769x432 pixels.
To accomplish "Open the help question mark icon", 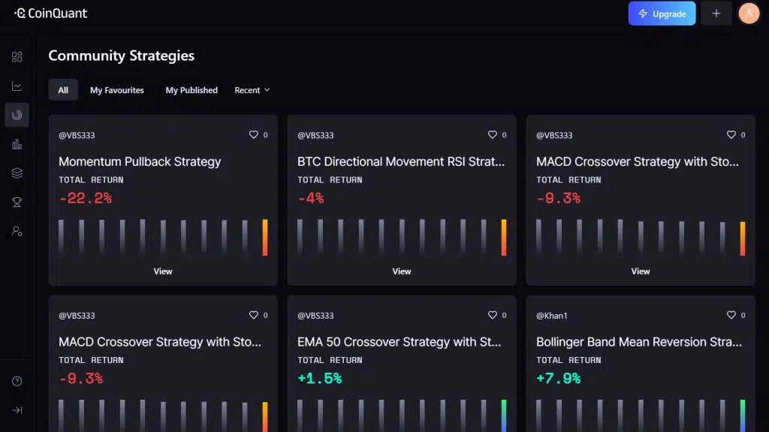I will click(x=17, y=381).
